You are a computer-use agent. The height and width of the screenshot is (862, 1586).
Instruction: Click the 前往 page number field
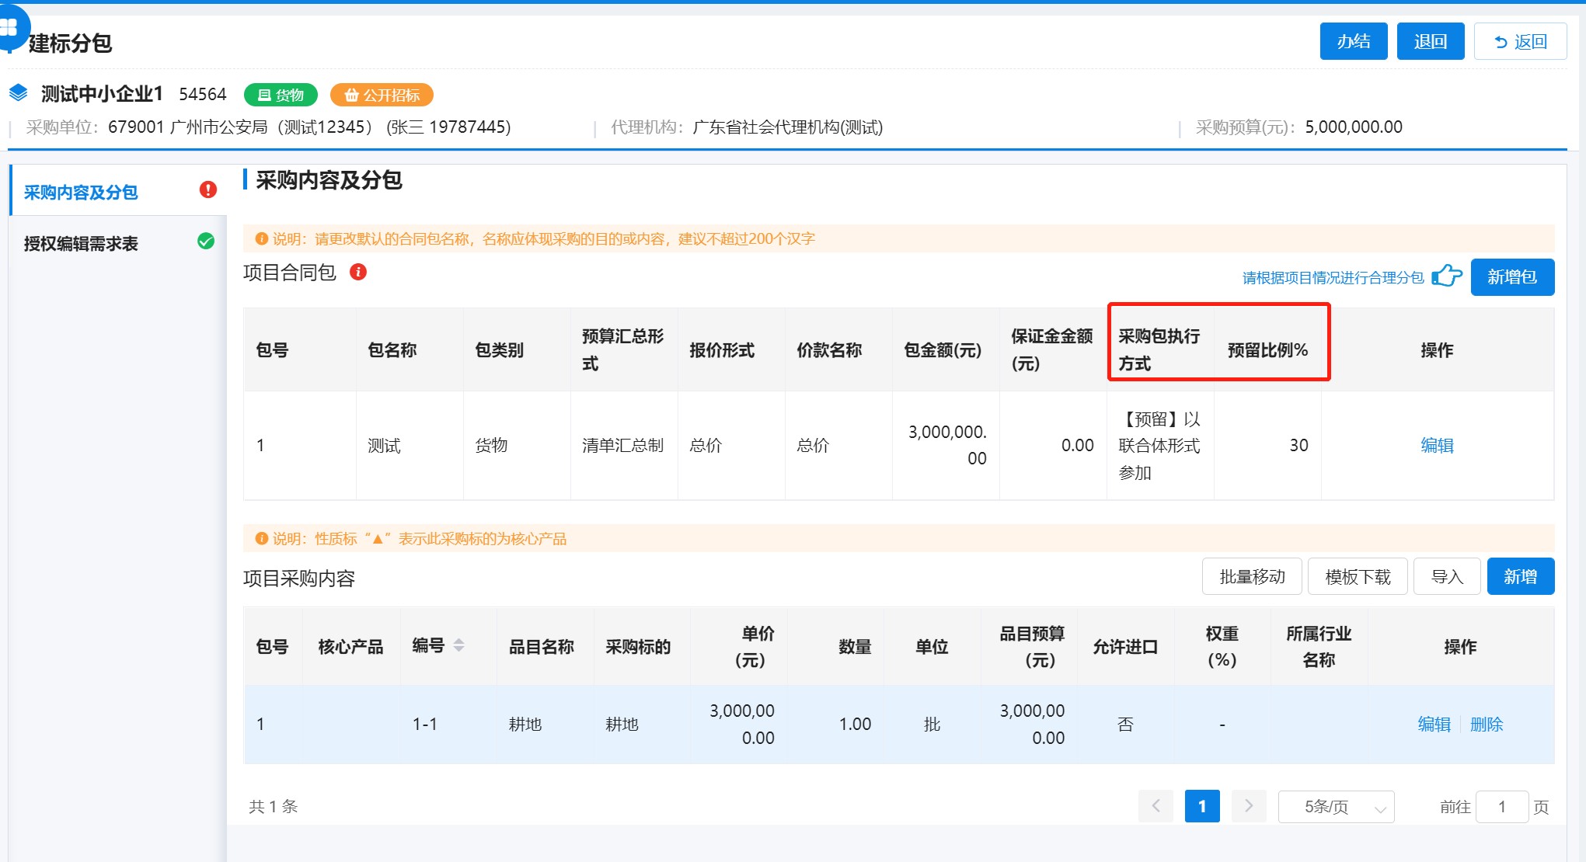(x=1501, y=807)
